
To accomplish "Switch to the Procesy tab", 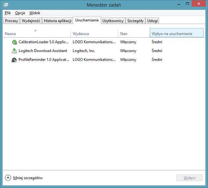I will 12,21.
